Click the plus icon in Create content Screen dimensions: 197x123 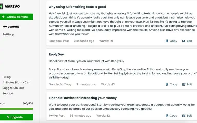[3, 17]
